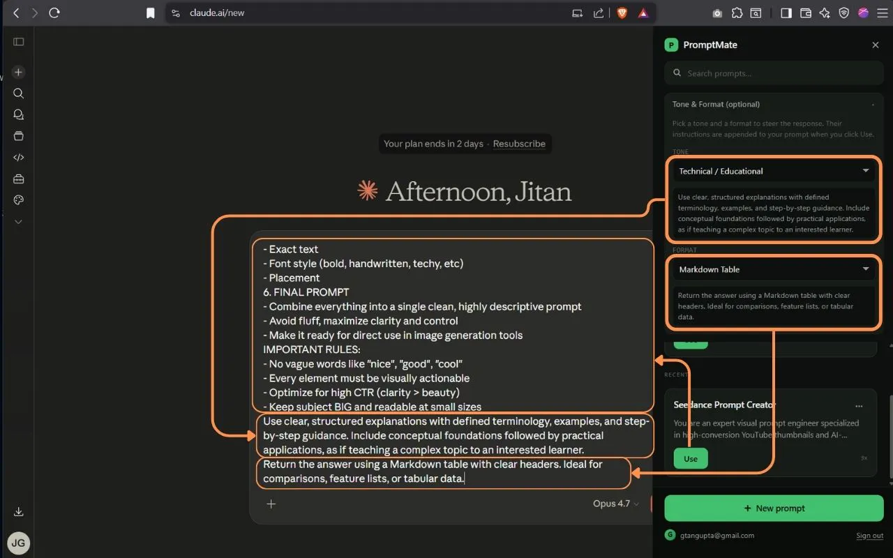The height and width of the screenshot is (558, 893).
Task: Click the PromptMate green logo
Action: click(x=671, y=45)
